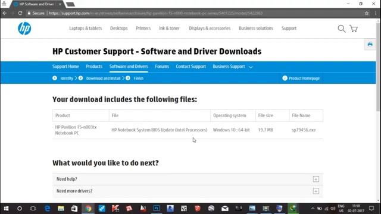381x214 pixels.
Task: Click the Secure padlock icon
Action: 29,13
